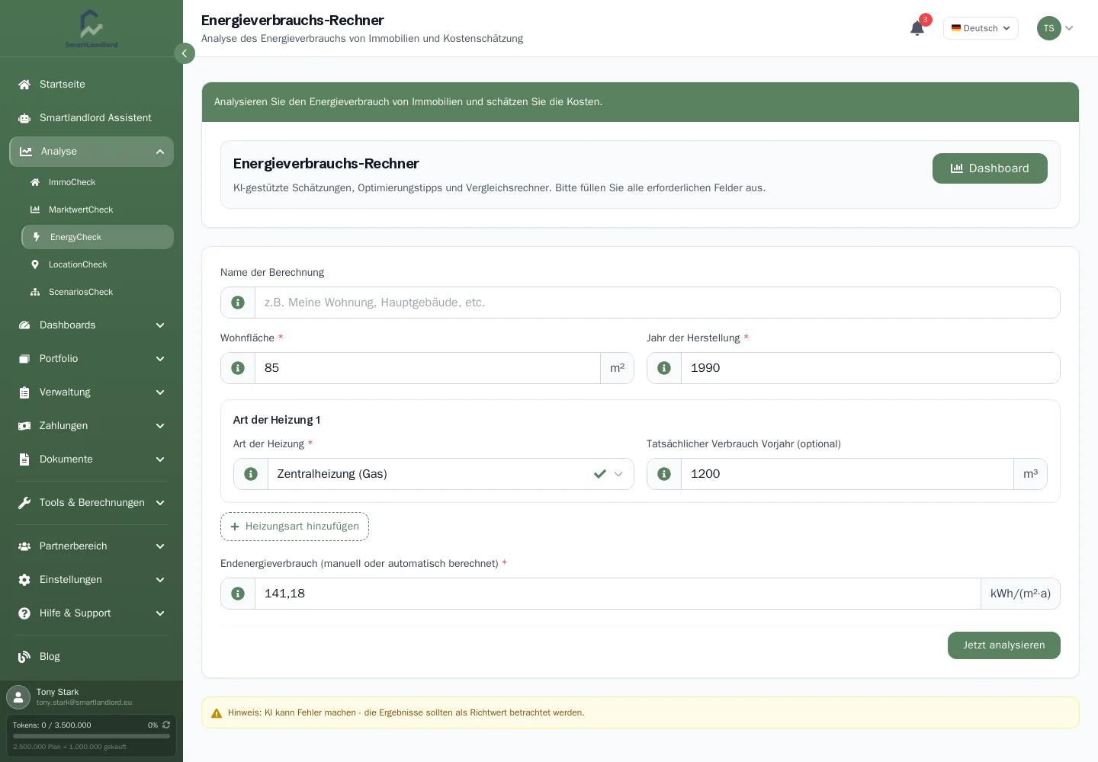Click the Wohnfläche input showing 85
The width and height of the screenshot is (1098, 762).
click(x=428, y=368)
